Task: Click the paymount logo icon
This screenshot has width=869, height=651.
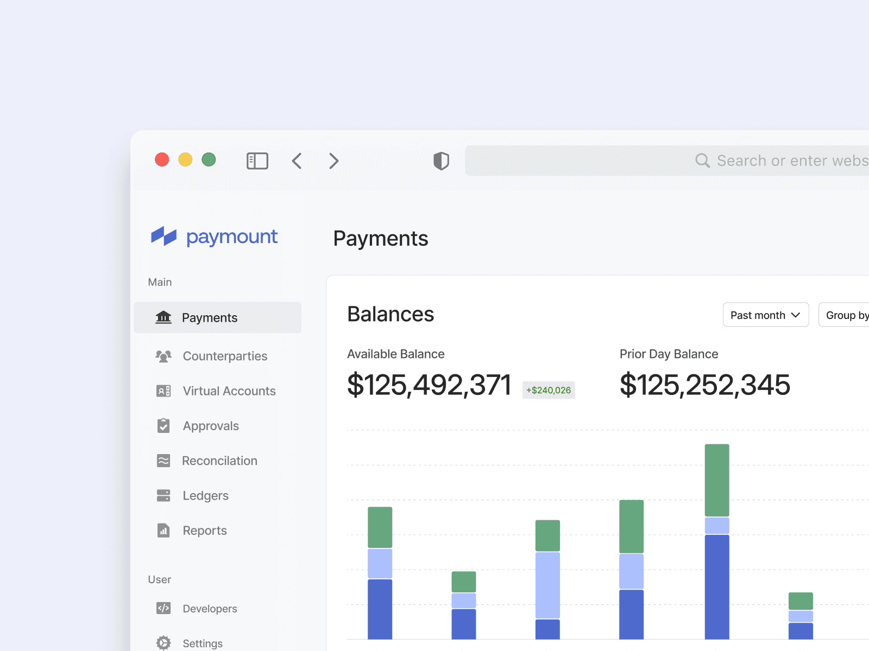Action: tap(163, 236)
